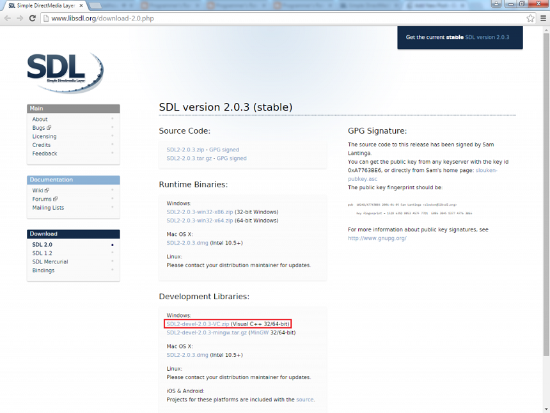Download SDL2-devel-2.0.3-VC.zip
Viewport: 550px width, 413px height.
click(198, 324)
